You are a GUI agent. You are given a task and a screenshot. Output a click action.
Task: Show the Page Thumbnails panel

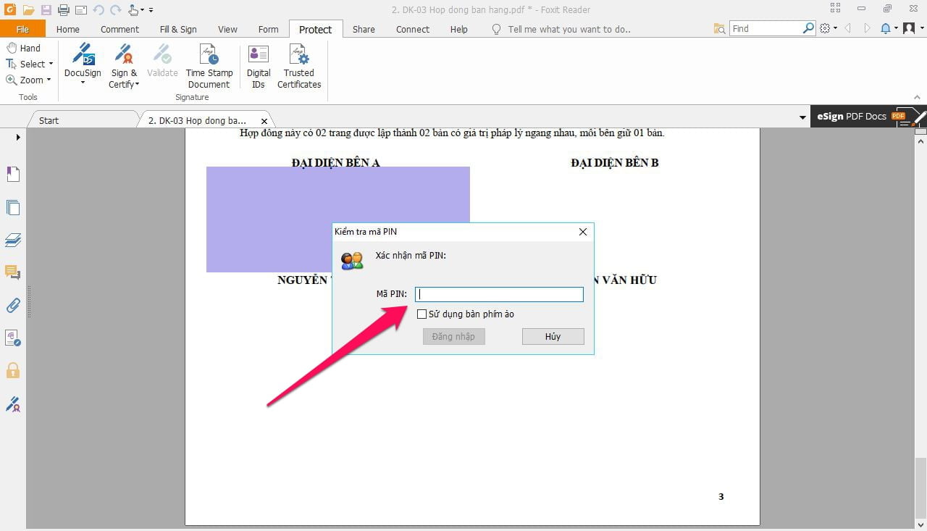coord(12,207)
